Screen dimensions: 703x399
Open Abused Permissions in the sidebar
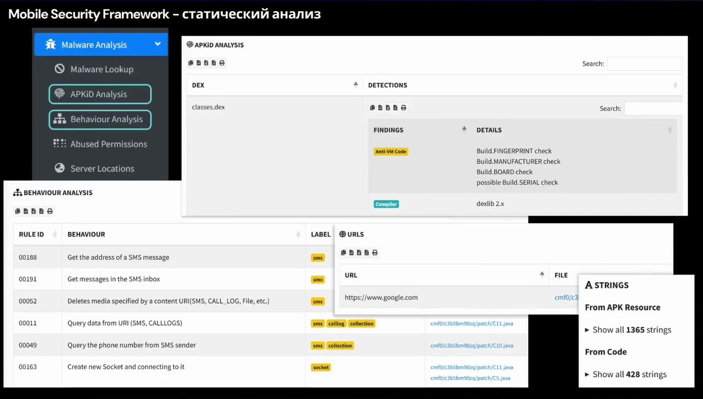pyautogui.click(x=101, y=144)
